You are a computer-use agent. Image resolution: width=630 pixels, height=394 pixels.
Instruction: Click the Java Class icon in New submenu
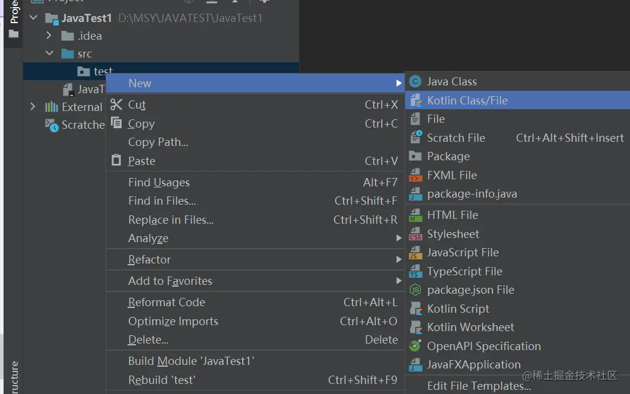415,82
